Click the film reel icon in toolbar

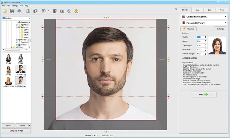pos(62,11)
